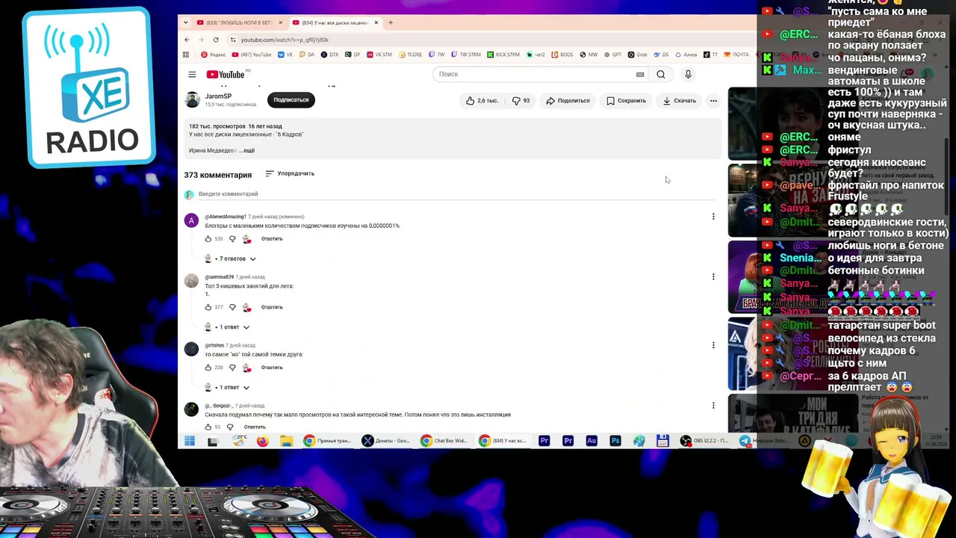956x538 pixels.
Task: Like the video with 2,6 тыс. likes
Action: tap(482, 100)
